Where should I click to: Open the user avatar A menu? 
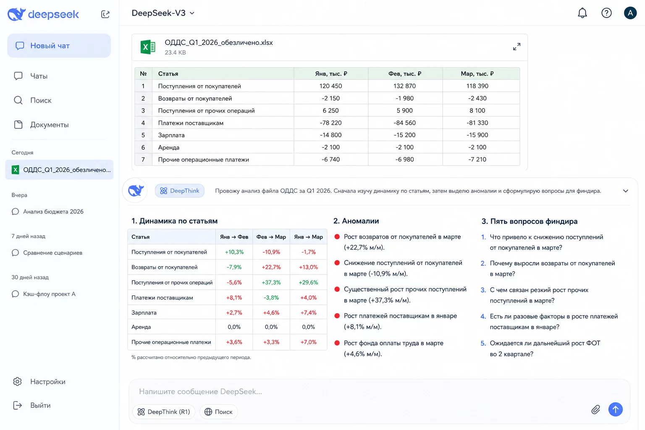tap(630, 13)
